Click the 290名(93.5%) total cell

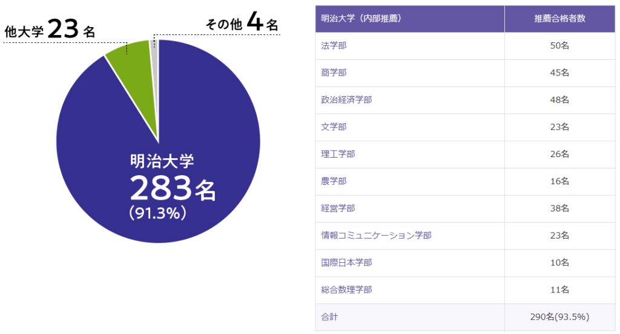point(559,317)
